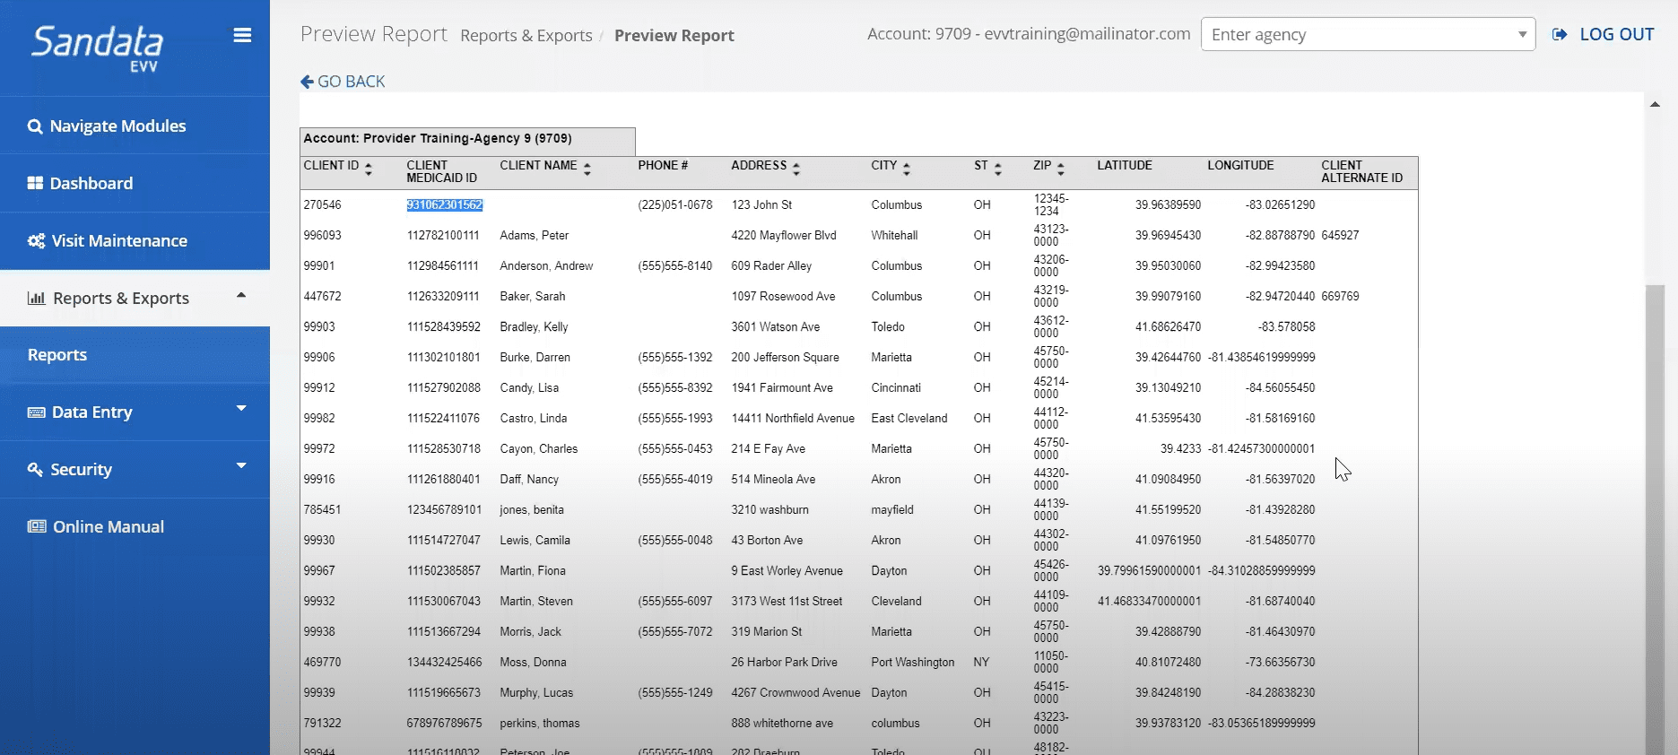Open the Enter agency dropdown
The image size is (1678, 755).
pyautogui.click(x=1368, y=35)
